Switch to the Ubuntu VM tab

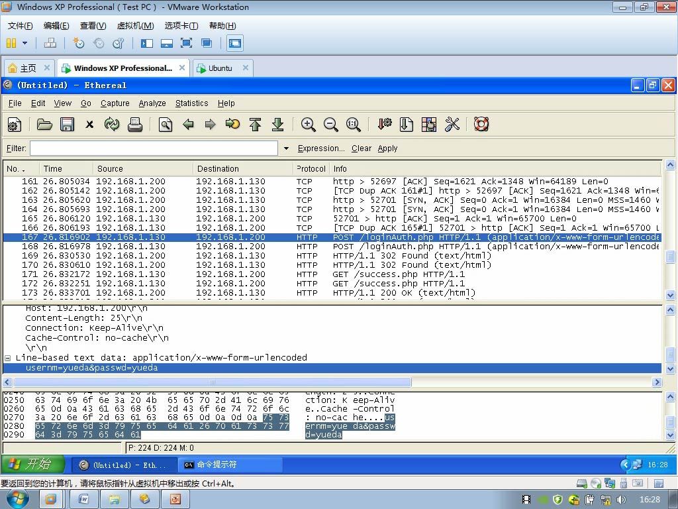coord(220,68)
